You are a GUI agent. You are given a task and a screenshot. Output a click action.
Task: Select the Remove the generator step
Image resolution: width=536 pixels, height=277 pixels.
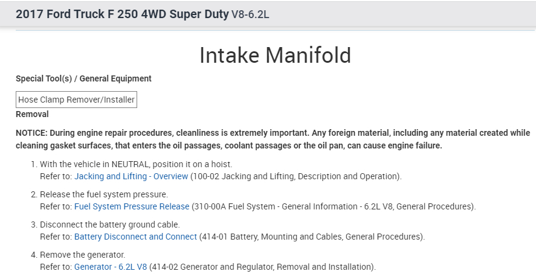tap(82, 255)
